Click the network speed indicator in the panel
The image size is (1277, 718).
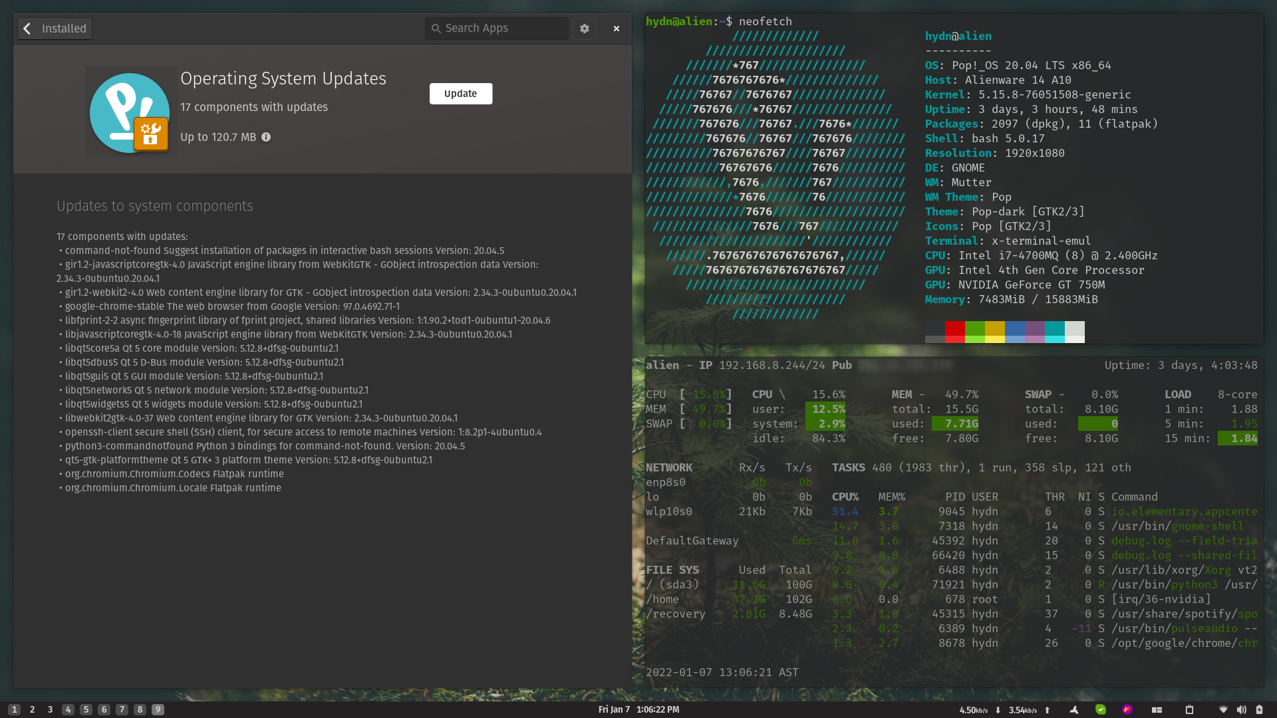[1004, 709]
